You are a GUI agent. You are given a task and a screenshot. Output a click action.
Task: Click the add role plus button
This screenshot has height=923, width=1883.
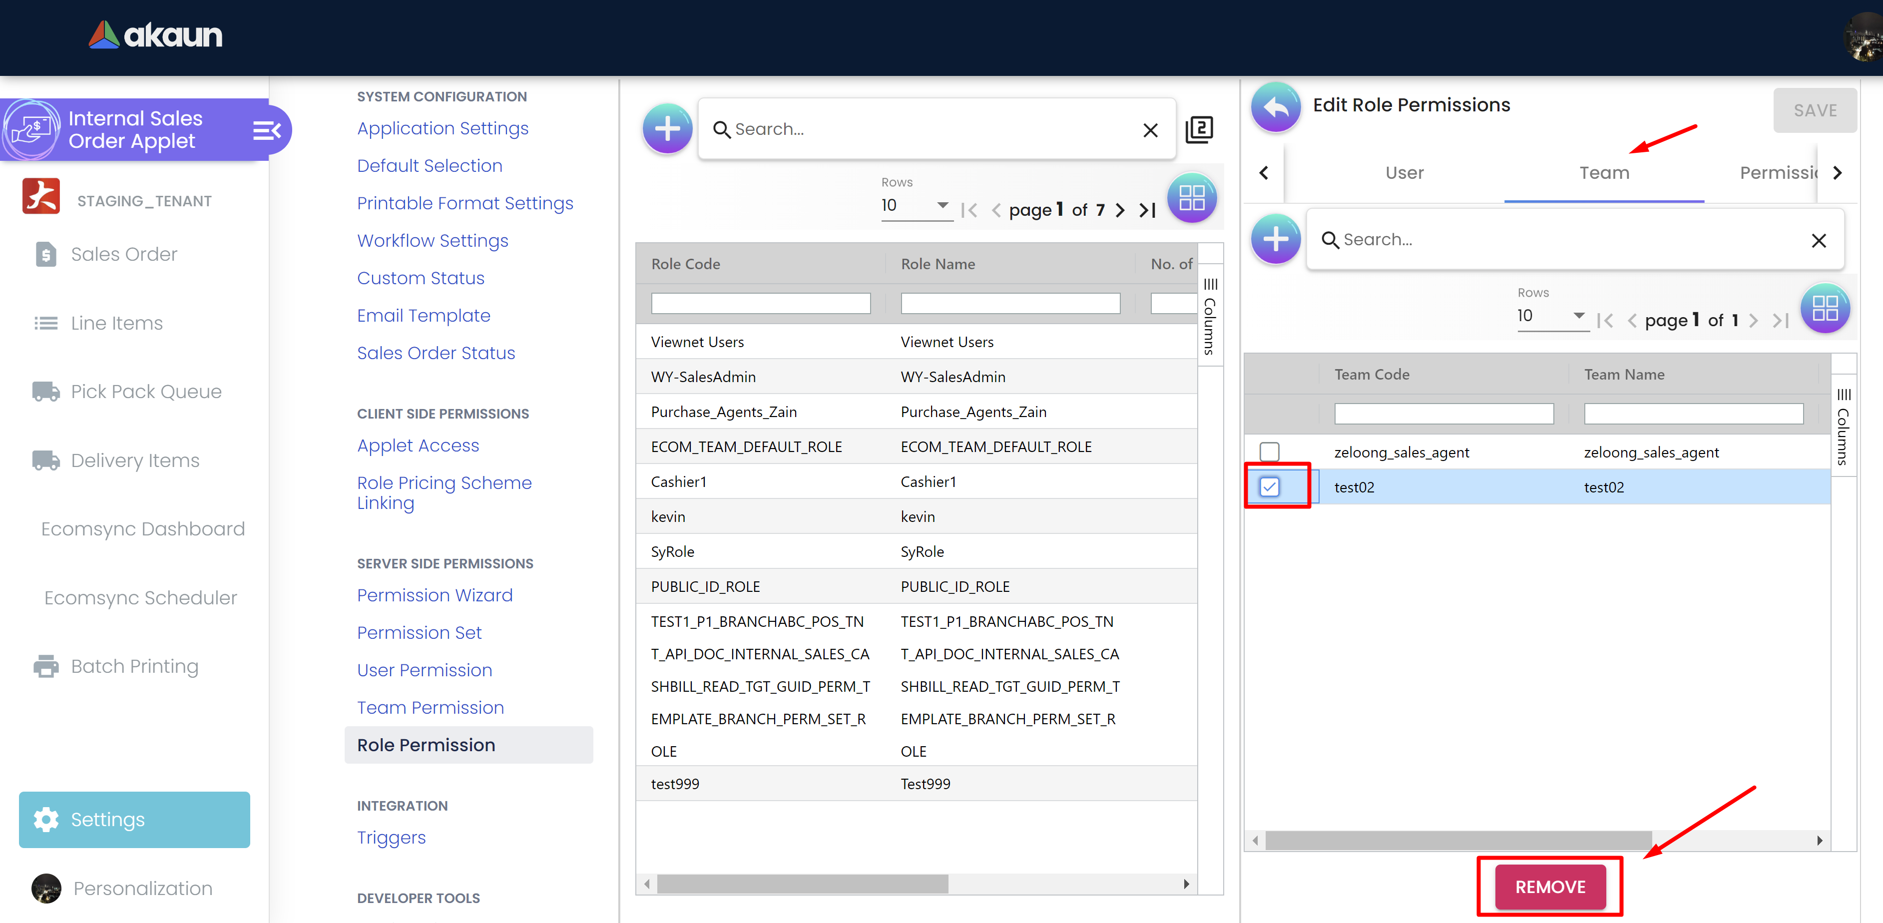(x=667, y=129)
